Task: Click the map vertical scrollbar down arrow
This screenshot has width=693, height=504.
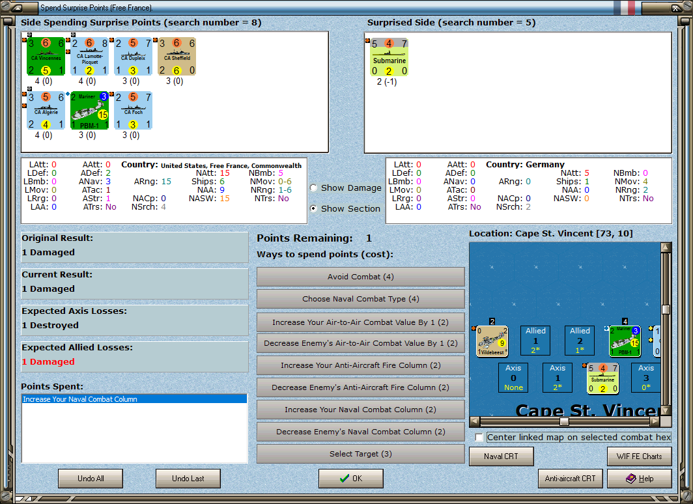Action: pos(666,410)
